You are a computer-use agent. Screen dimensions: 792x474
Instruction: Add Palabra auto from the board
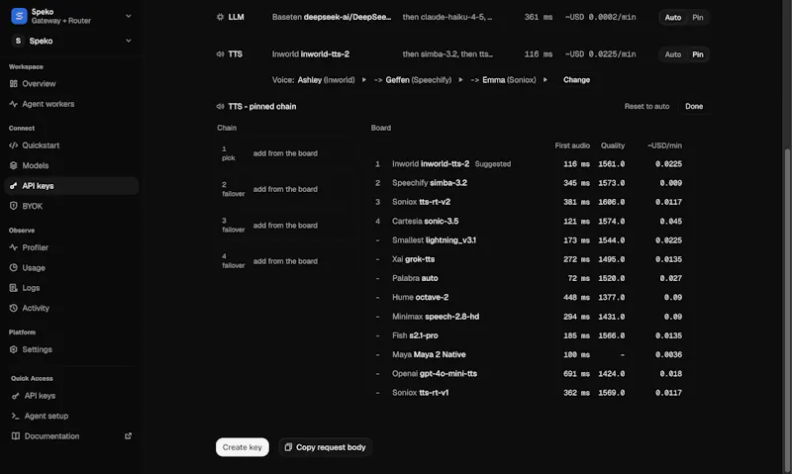[x=529, y=278]
